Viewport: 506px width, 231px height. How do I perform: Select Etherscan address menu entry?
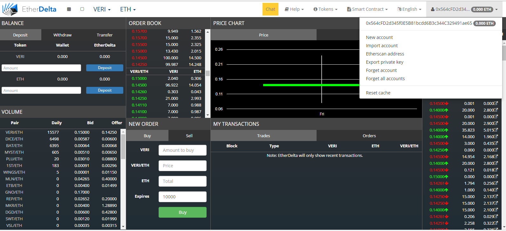click(x=385, y=54)
